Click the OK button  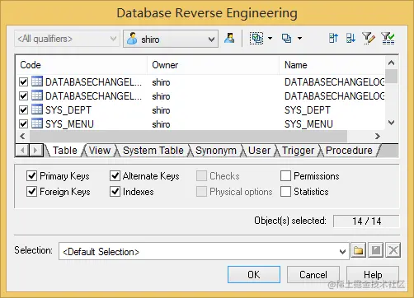[254, 274]
